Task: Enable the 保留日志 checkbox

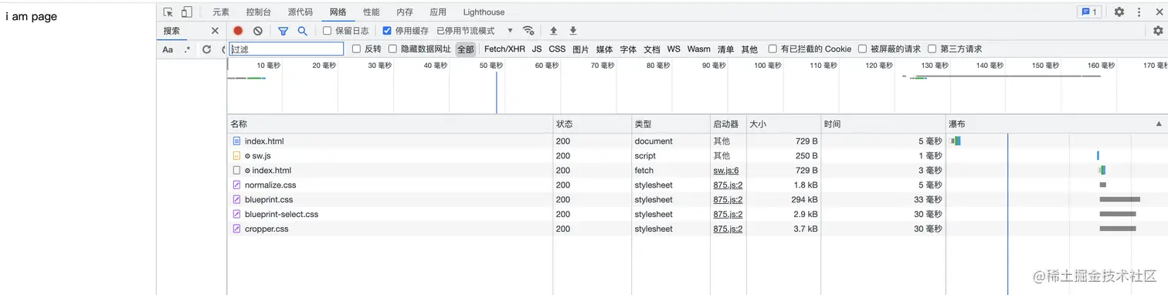Action: pos(327,31)
